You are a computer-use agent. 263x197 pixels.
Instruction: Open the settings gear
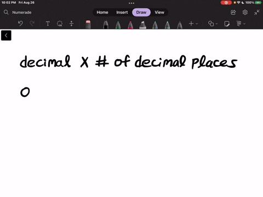(x=245, y=12)
